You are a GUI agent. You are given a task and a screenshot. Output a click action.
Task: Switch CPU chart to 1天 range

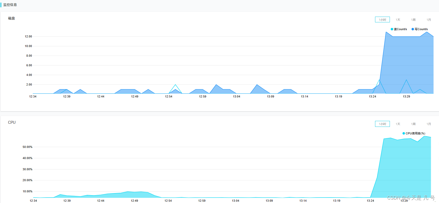(398, 124)
